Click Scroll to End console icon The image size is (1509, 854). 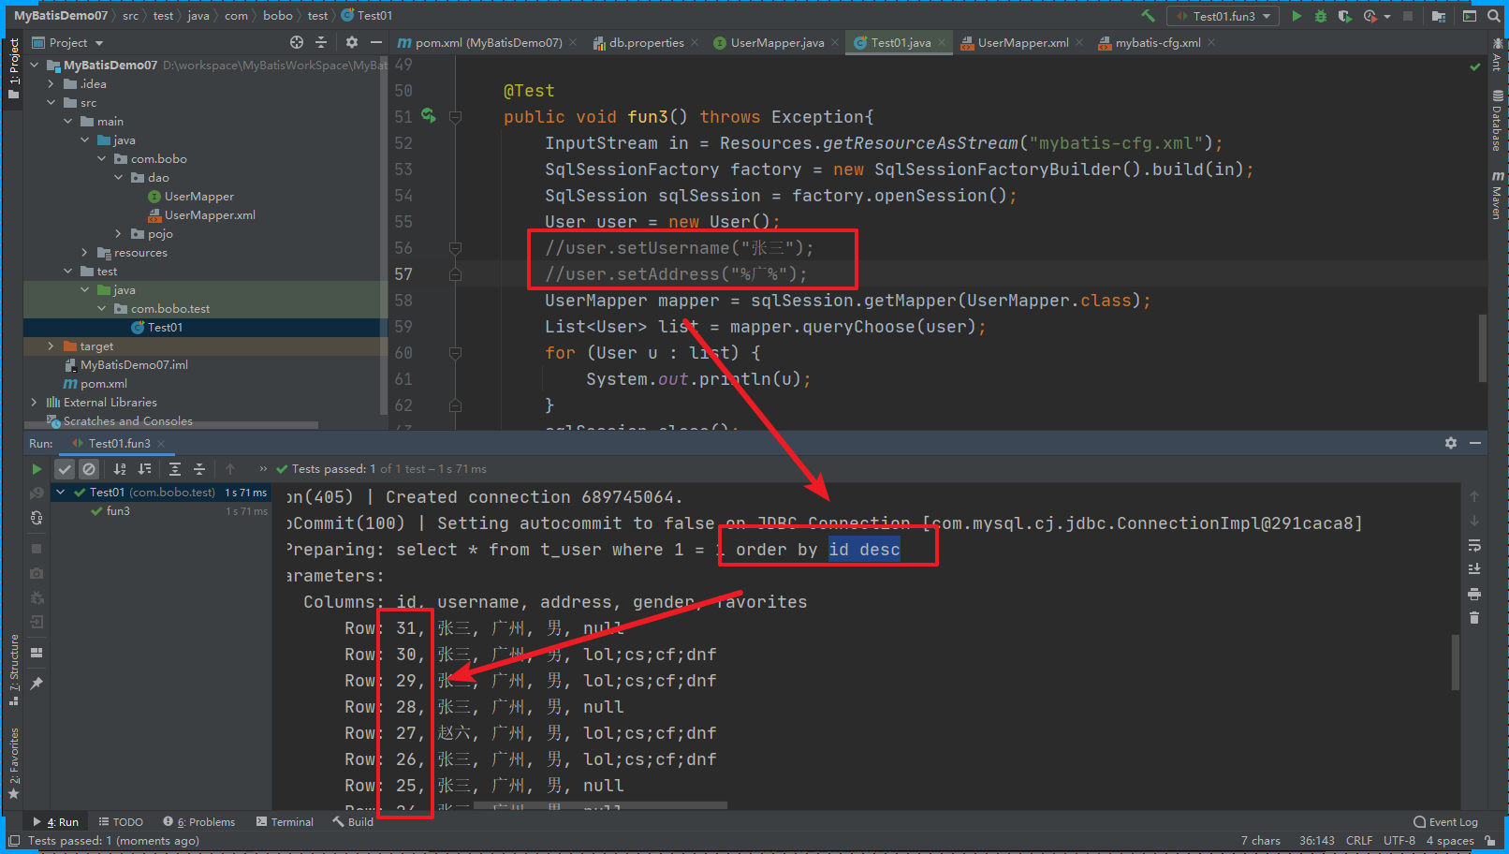1474,569
